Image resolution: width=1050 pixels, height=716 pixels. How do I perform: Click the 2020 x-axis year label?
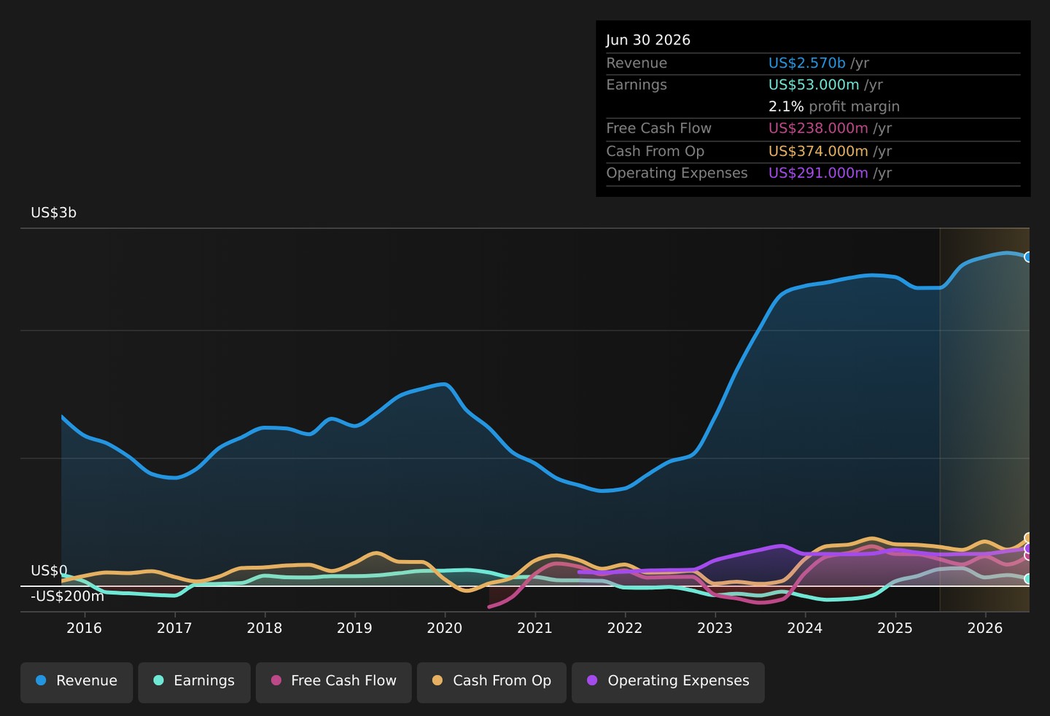click(x=445, y=629)
